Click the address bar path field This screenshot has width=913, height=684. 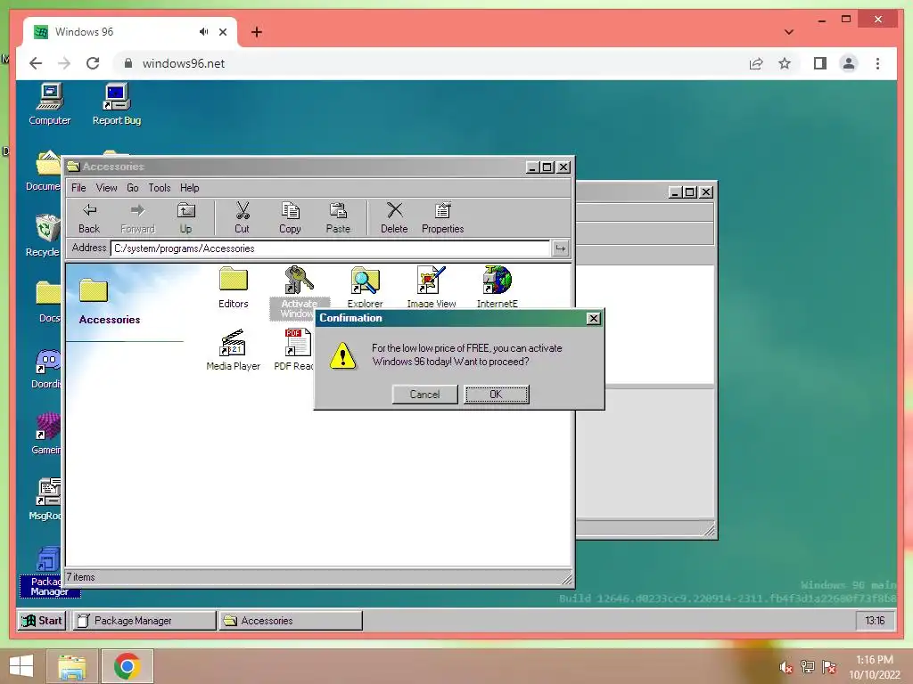330,248
